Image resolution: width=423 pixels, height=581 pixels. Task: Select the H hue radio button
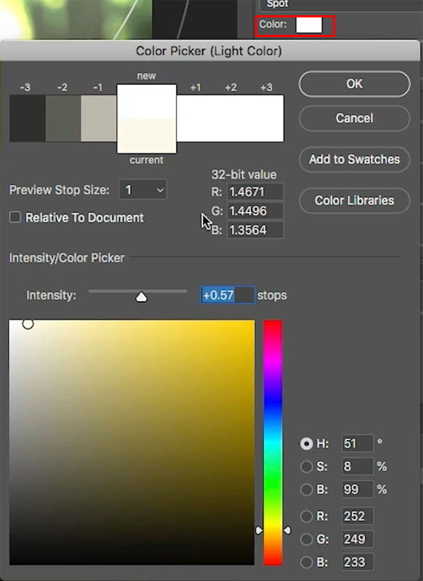(307, 444)
